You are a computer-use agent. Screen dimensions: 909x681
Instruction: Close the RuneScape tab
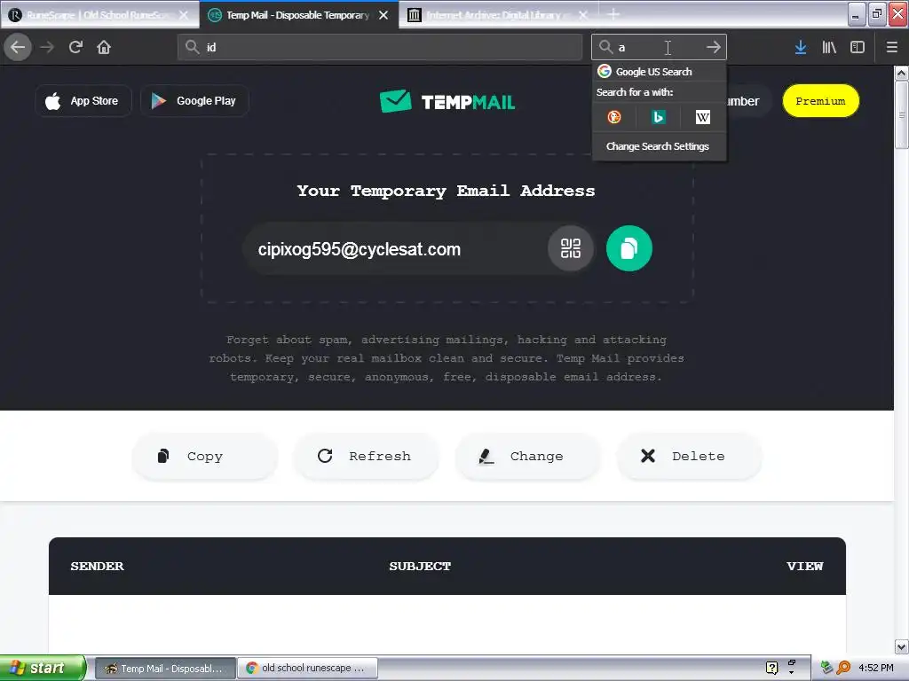click(x=183, y=15)
